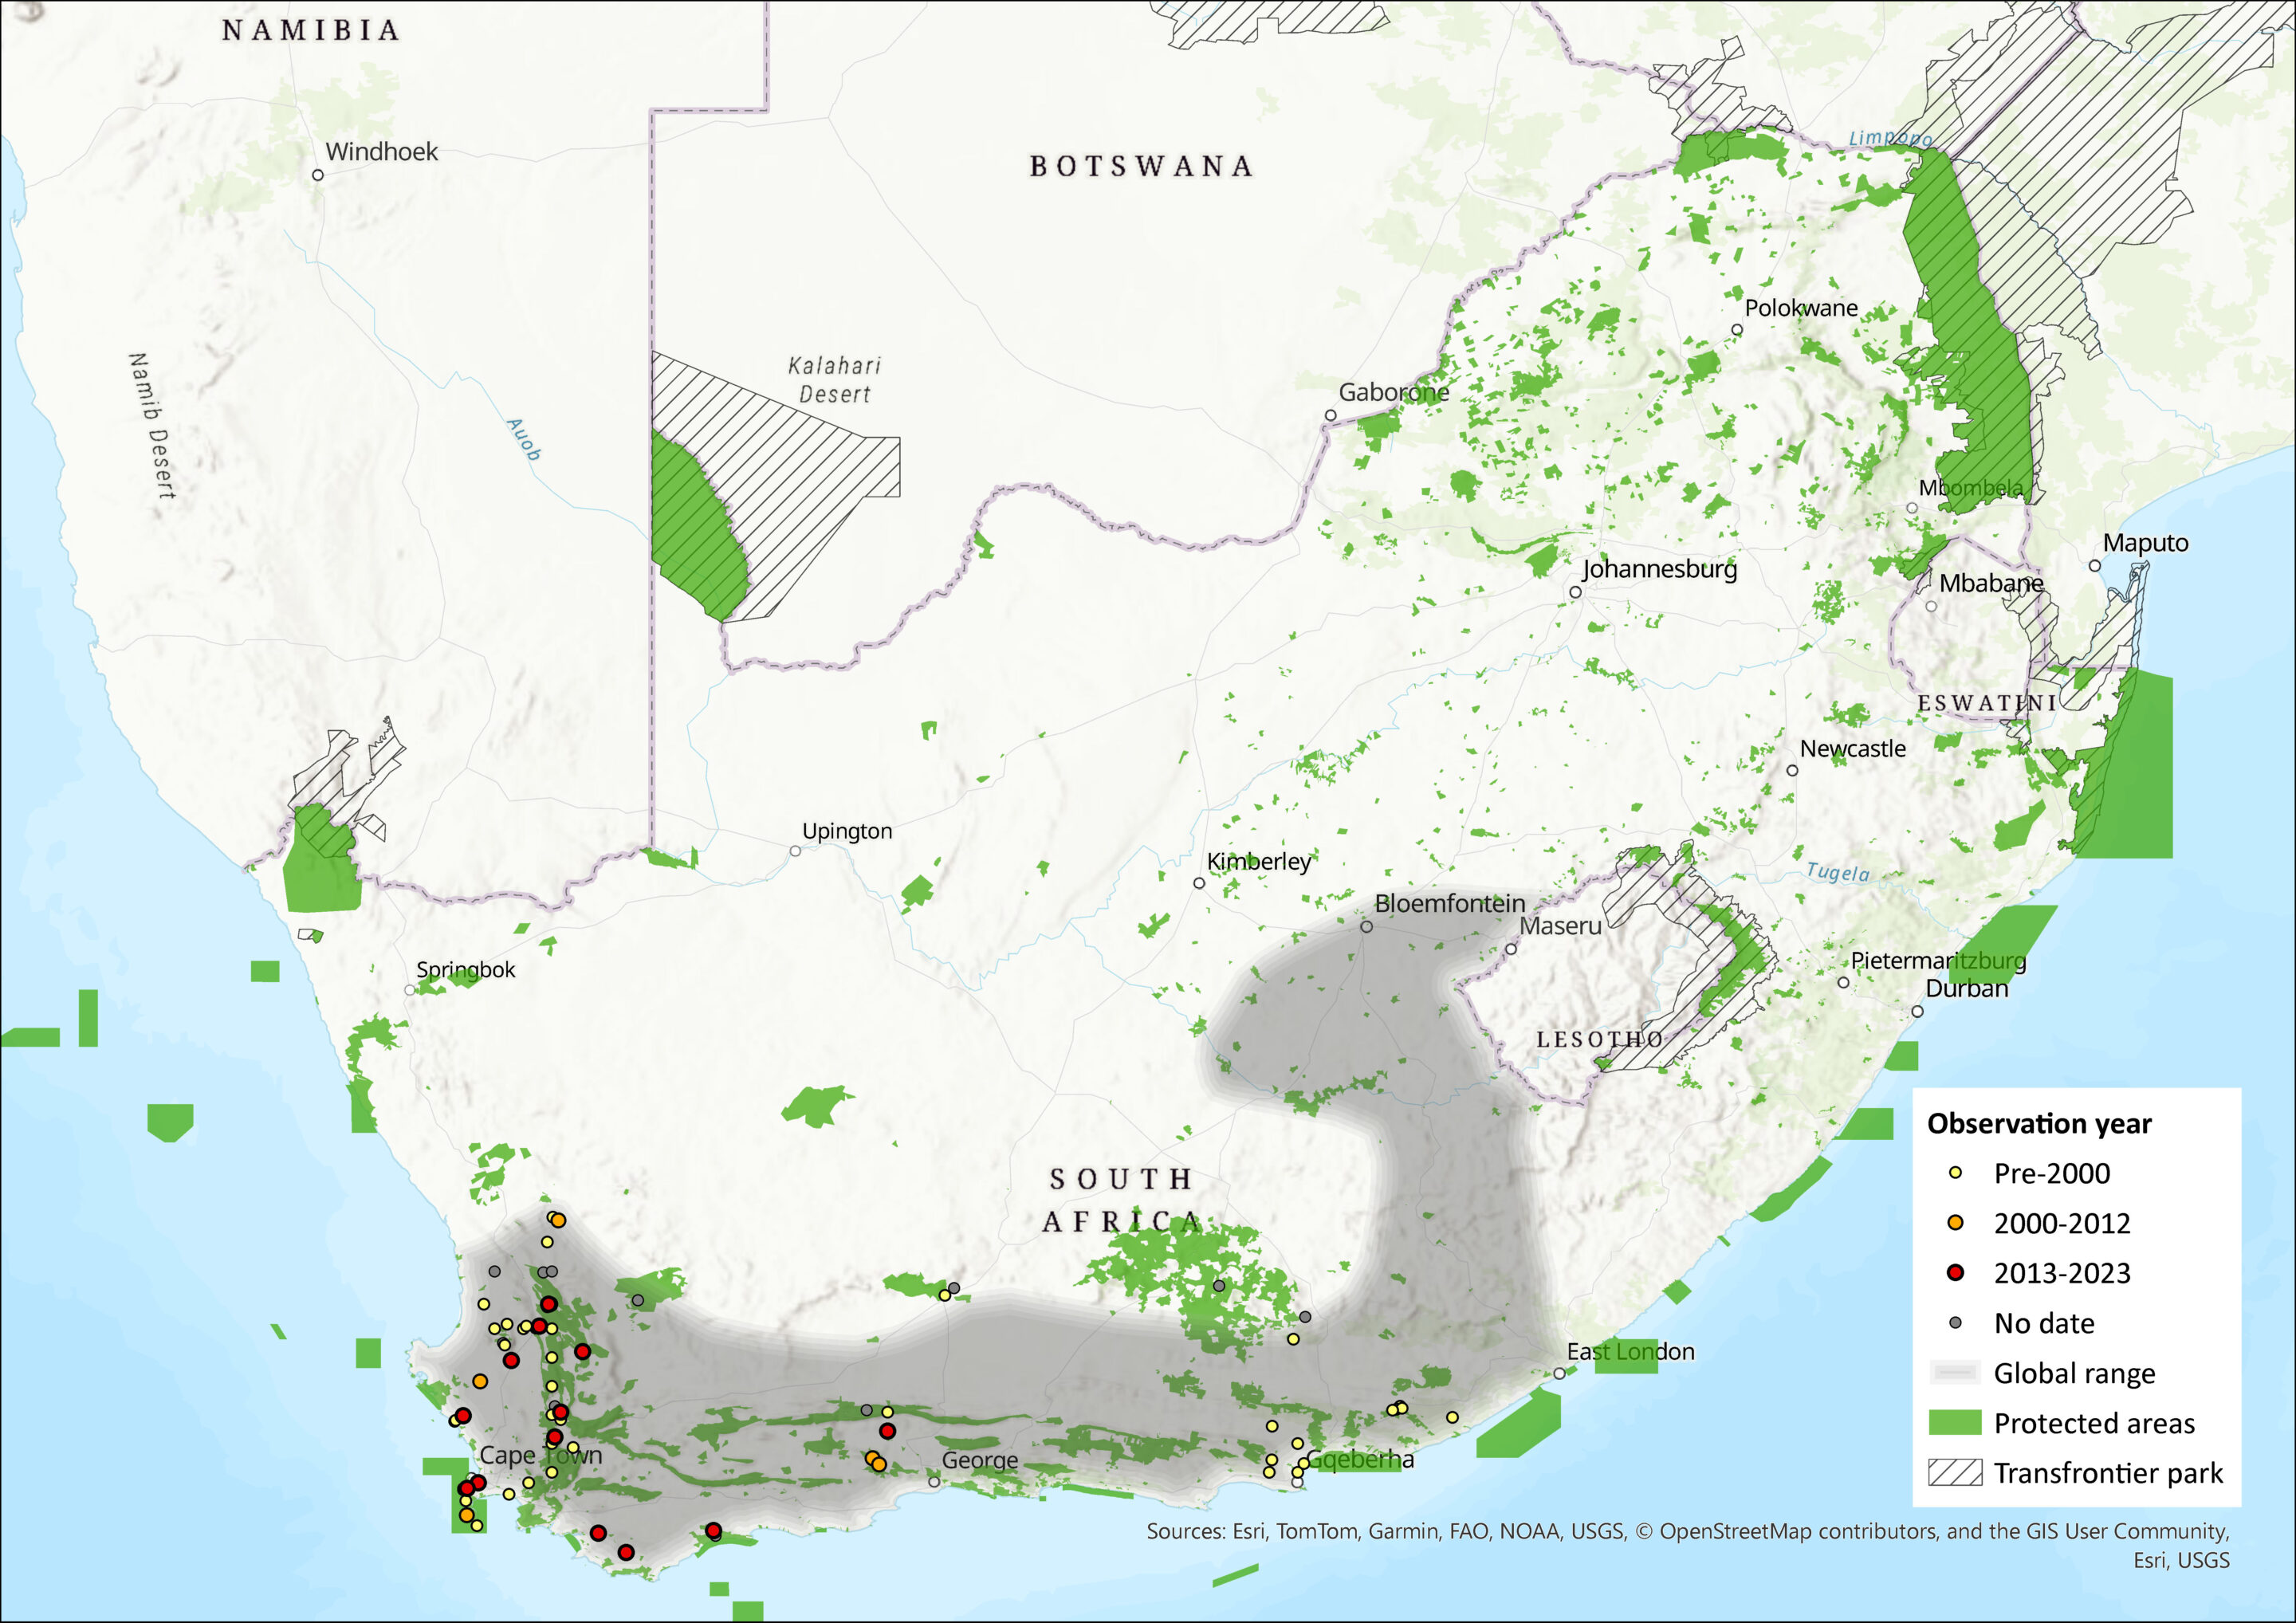Image resolution: width=2296 pixels, height=1623 pixels.
Task: Click the Maputo city marker circle
Action: pos(2094,566)
